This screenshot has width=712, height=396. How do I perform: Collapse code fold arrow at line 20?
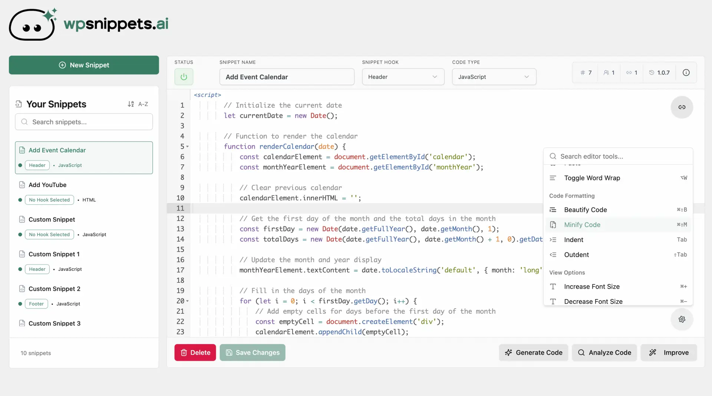(188, 301)
